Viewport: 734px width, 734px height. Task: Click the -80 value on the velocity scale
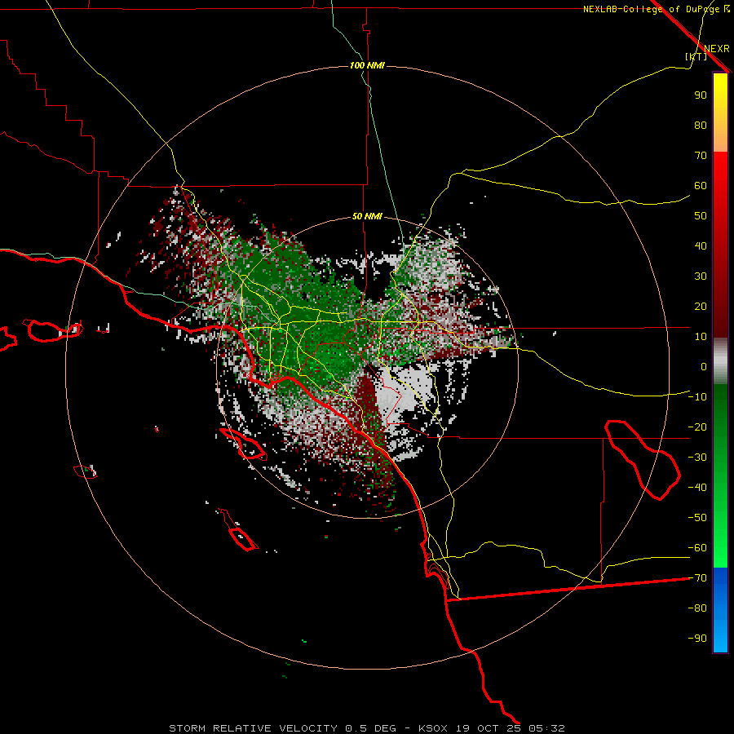(x=697, y=608)
